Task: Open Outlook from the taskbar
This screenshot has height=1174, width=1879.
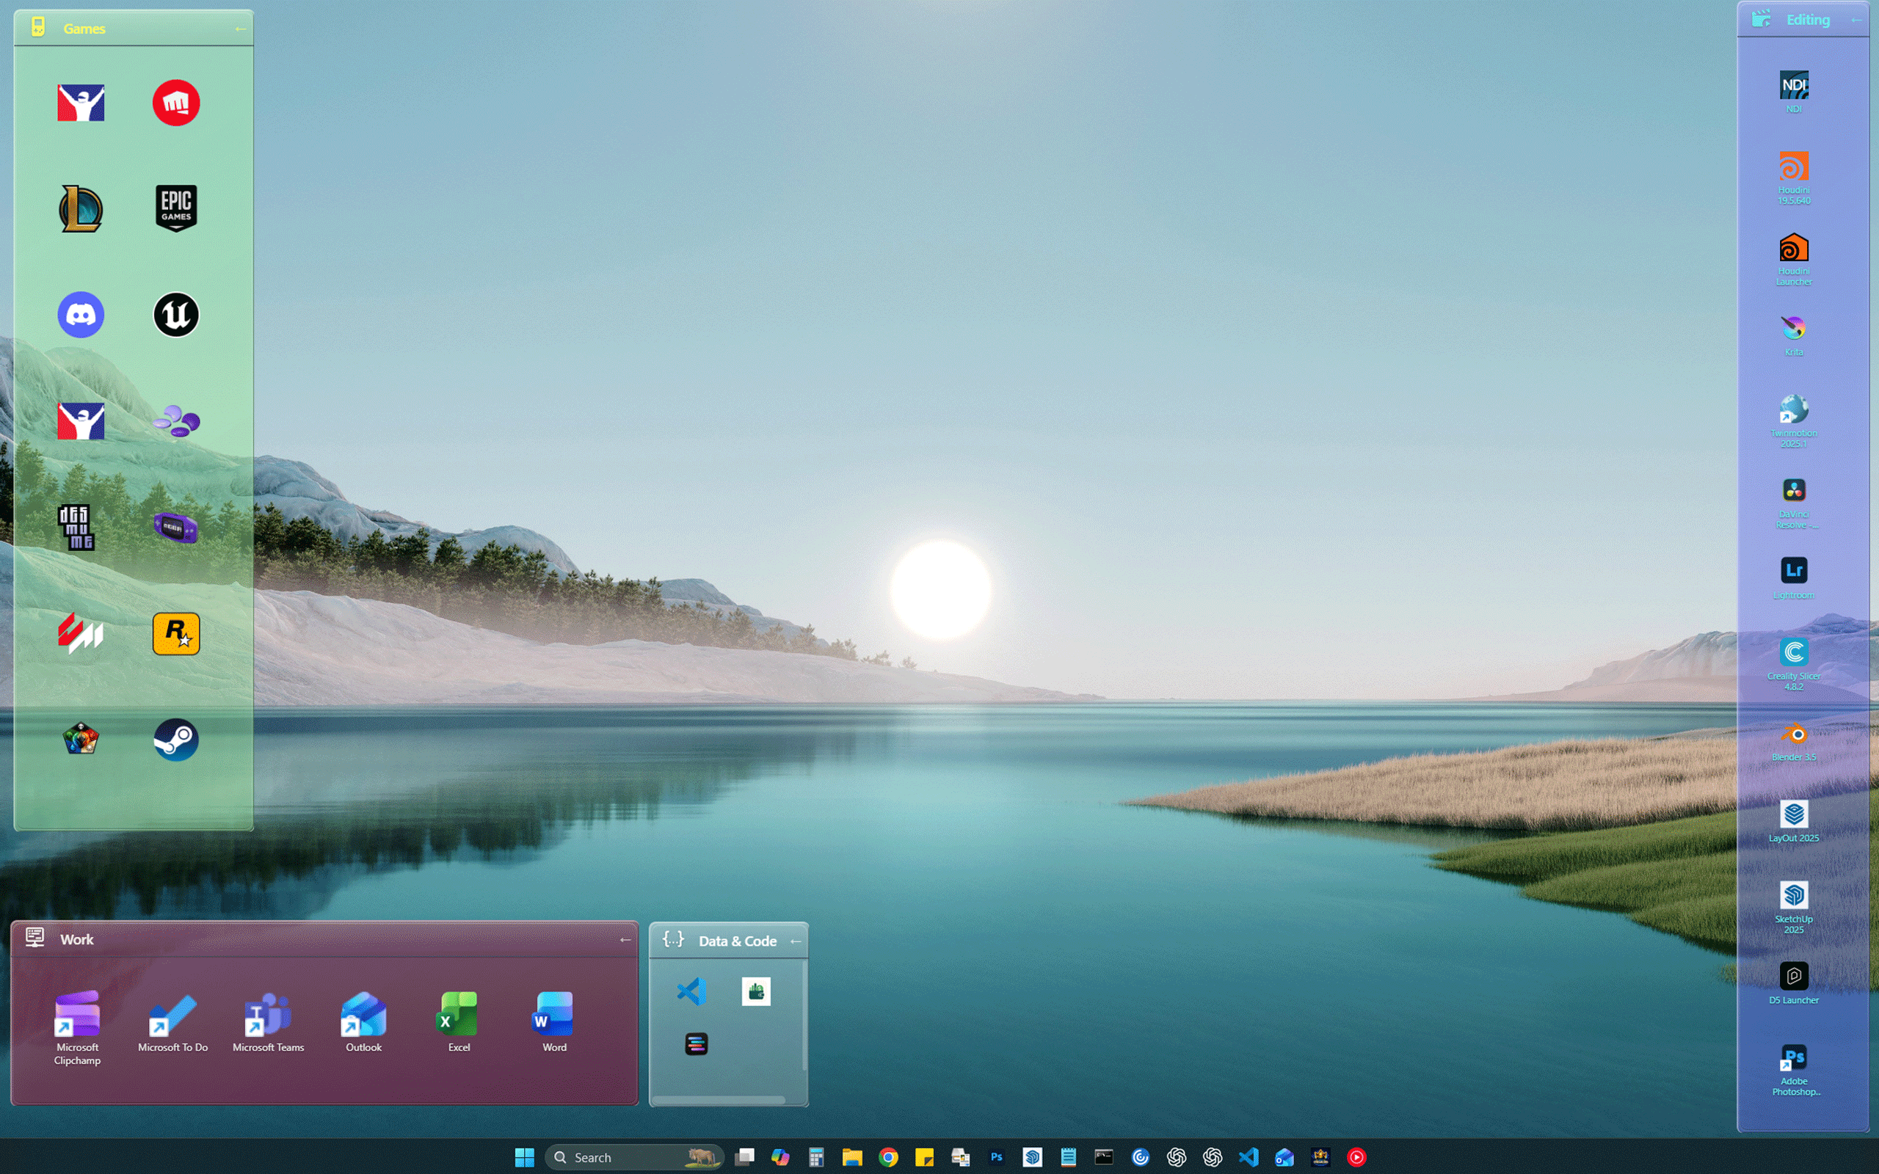Action: [x=1284, y=1157]
